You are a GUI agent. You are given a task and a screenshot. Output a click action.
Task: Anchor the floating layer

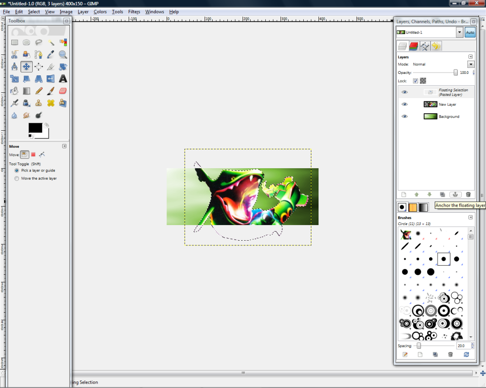[x=455, y=195]
